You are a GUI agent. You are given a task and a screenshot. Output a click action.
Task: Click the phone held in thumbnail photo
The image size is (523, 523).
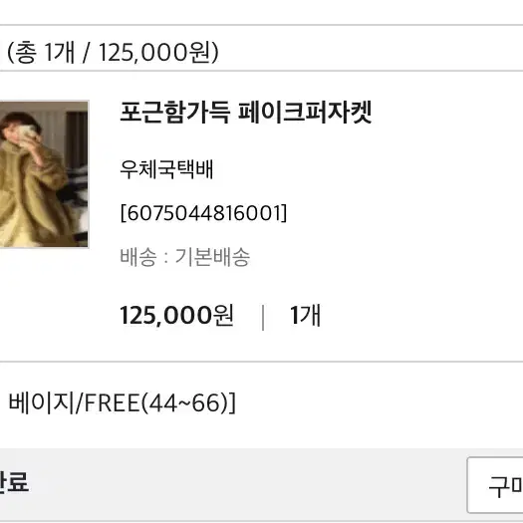(26, 133)
